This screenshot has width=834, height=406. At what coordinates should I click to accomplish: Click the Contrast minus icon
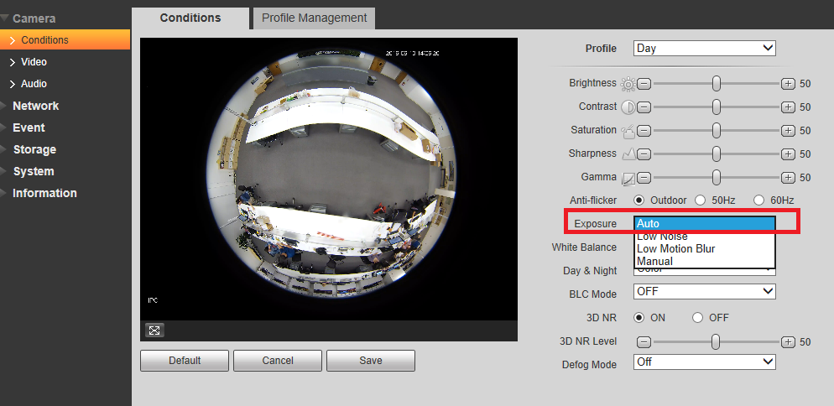(x=644, y=107)
